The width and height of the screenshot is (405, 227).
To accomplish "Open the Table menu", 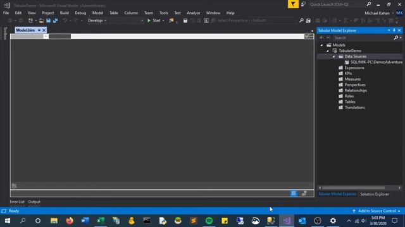I will (x=114, y=13).
